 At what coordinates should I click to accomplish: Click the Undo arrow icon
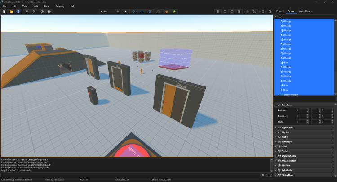27,11
